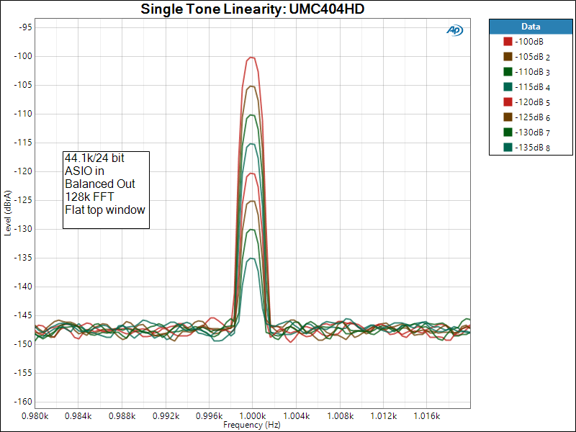Viewport: 576px width, 432px height.
Task: Click the 128k FFT annotation line
Action: (89, 197)
